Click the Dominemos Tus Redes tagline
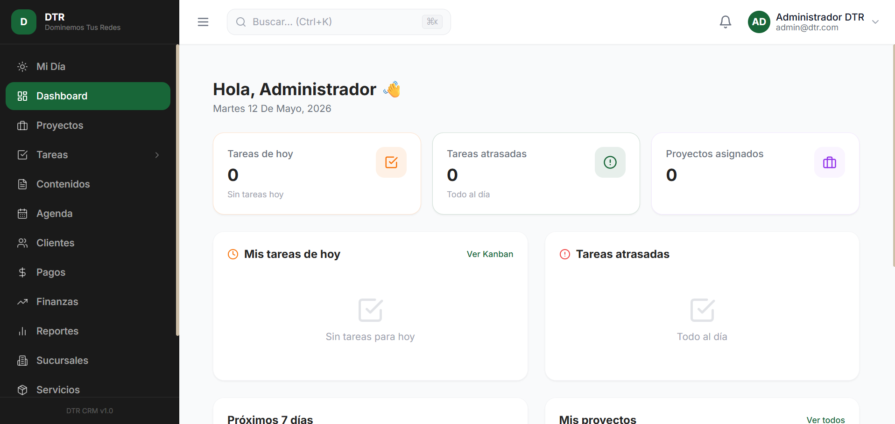Viewport: 895px width, 424px height. (x=83, y=28)
